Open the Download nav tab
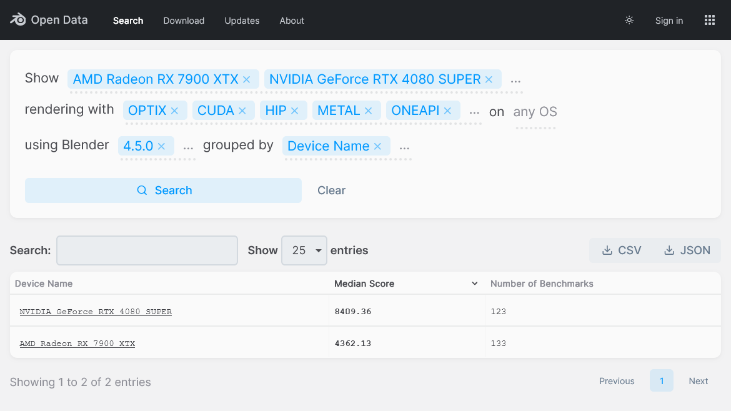Image resolution: width=731 pixels, height=411 pixels. click(x=184, y=21)
